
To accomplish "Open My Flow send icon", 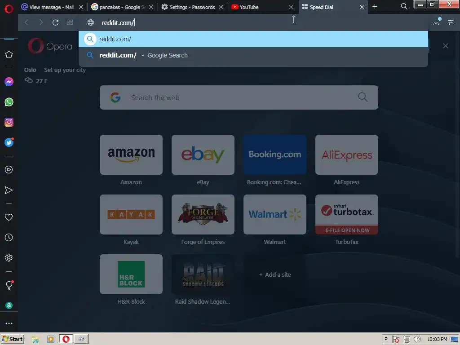I will coord(9,190).
